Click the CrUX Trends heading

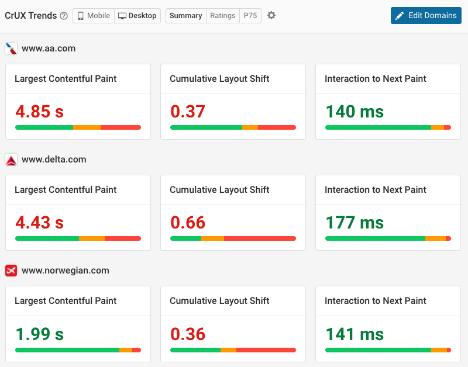31,16
